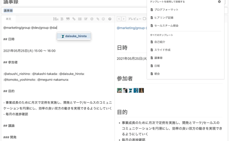This screenshot has height=141, width=229.
Task: Click the '## 日時' line in editor
Action: tap(9, 39)
